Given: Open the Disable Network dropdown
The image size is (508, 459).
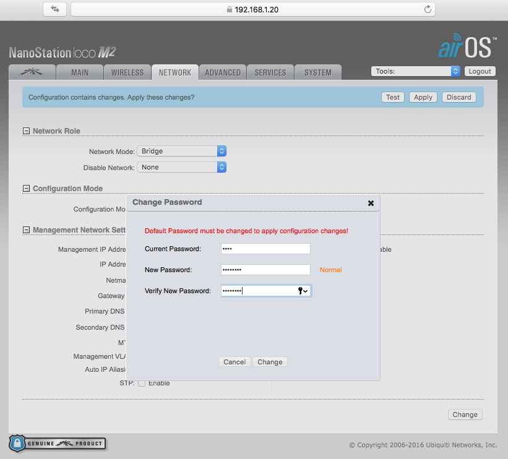Looking at the screenshot, I should 181,167.
